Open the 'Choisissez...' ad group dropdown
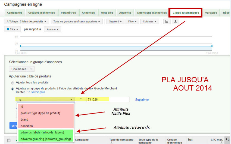Image resolution: width=231 pixels, height=144 pixels. (22, 69)
